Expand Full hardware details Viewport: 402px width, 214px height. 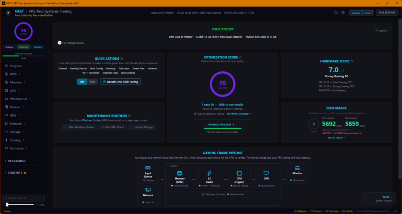point(71,43)
